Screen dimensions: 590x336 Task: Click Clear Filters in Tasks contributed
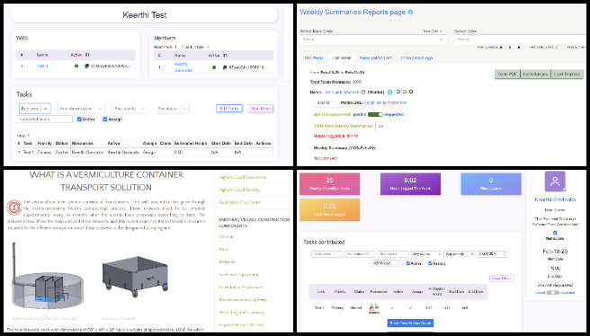point(501,279)
